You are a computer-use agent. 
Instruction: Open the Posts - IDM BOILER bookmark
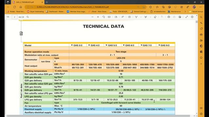[x=119, y=12]
